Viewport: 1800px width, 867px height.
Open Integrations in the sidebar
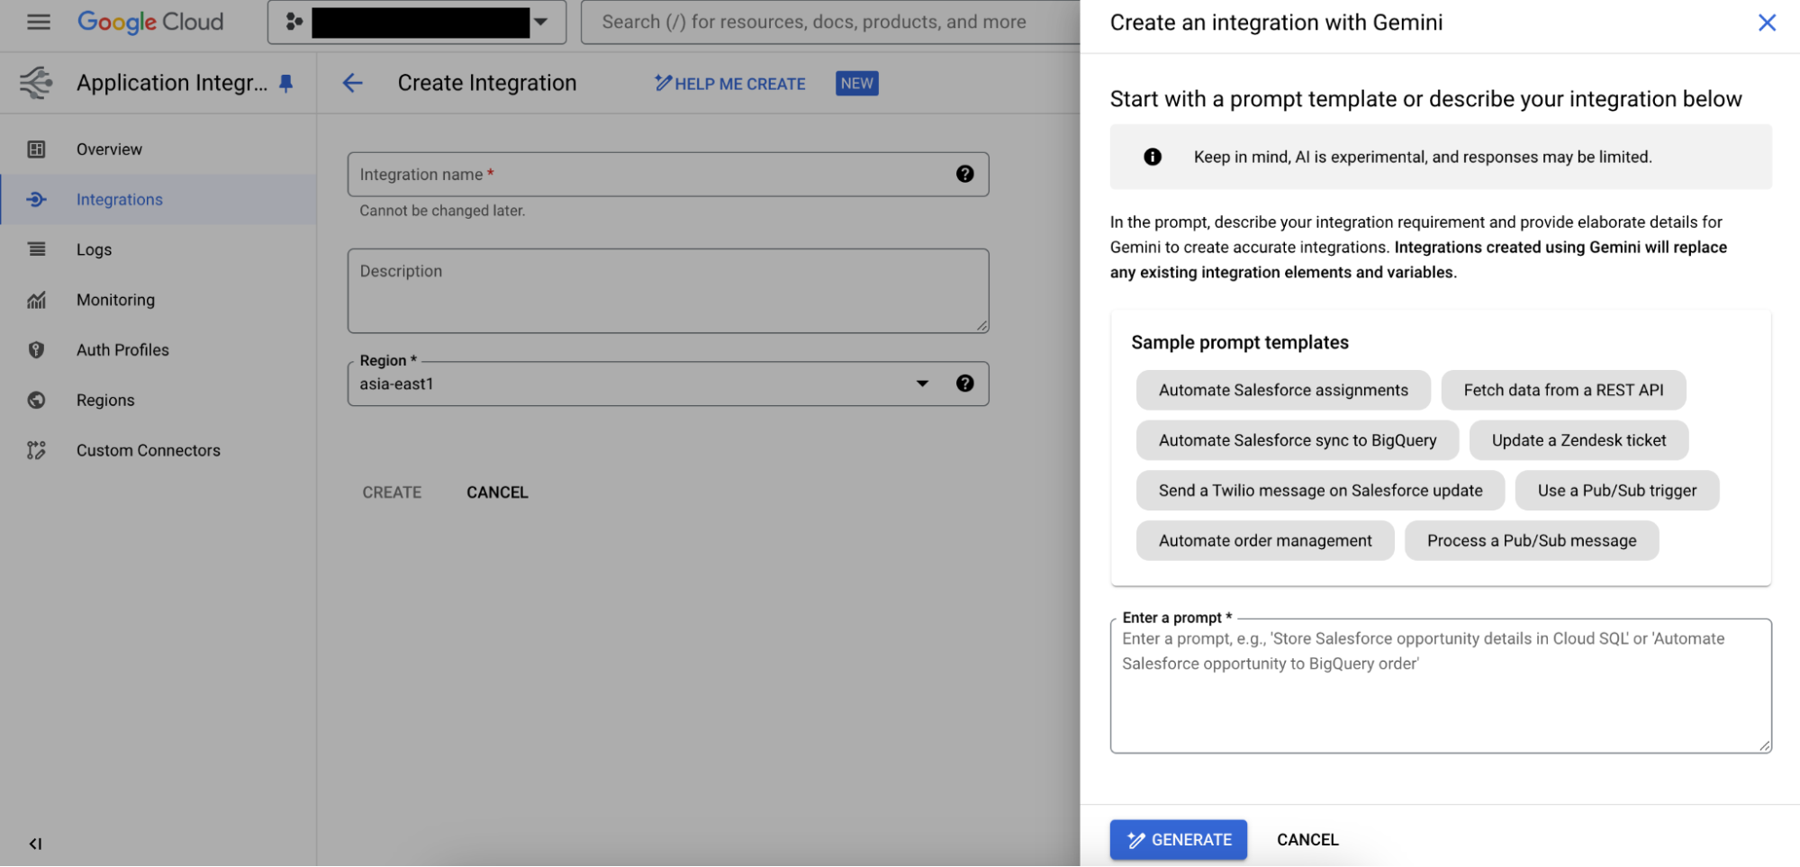pyautogui.click(x=119, y=200)
